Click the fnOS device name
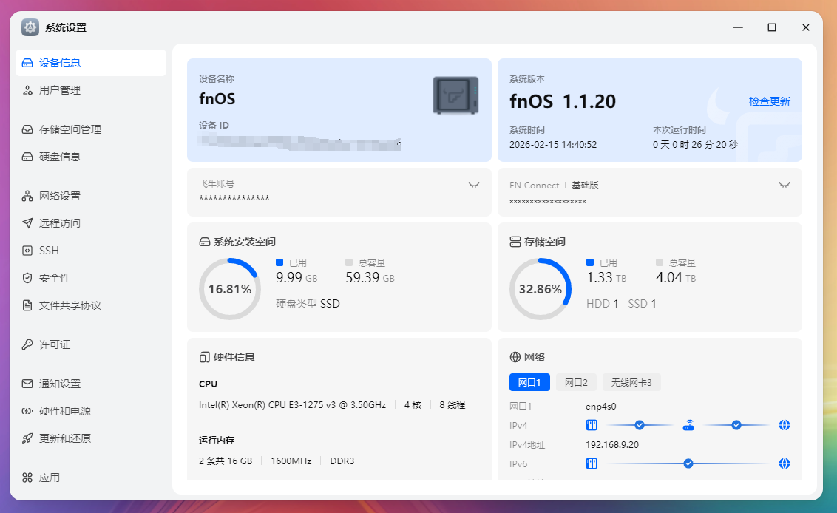This screenshot has width=837, height=513. point(217,99)
